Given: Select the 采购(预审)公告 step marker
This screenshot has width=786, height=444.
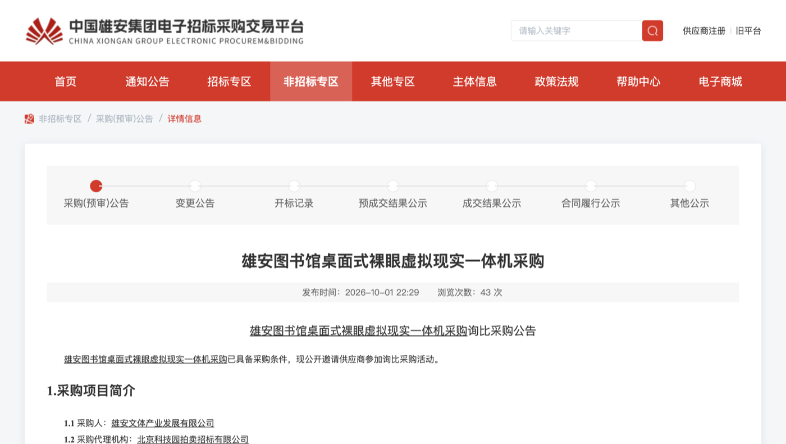Looking at the screenshot, I should [x=96, y=186].
